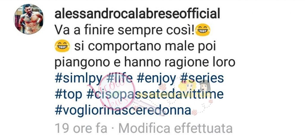Tap the #enjoy hashtag

[x=156, y=79]
